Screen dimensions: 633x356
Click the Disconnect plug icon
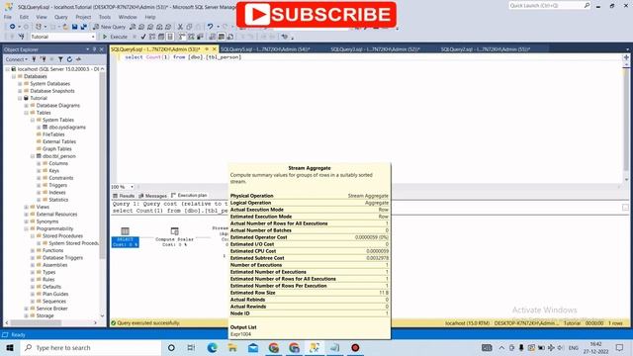pyautogui.click(x=44, y=59)
